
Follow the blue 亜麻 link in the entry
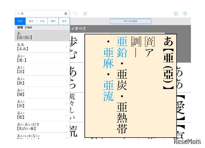(108, 58)
